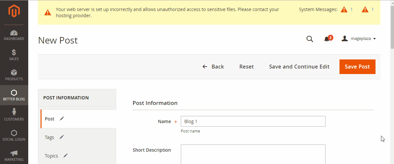Open the notifications bell icon
Viewport: 394px width, 164px height.
(327, 39)
